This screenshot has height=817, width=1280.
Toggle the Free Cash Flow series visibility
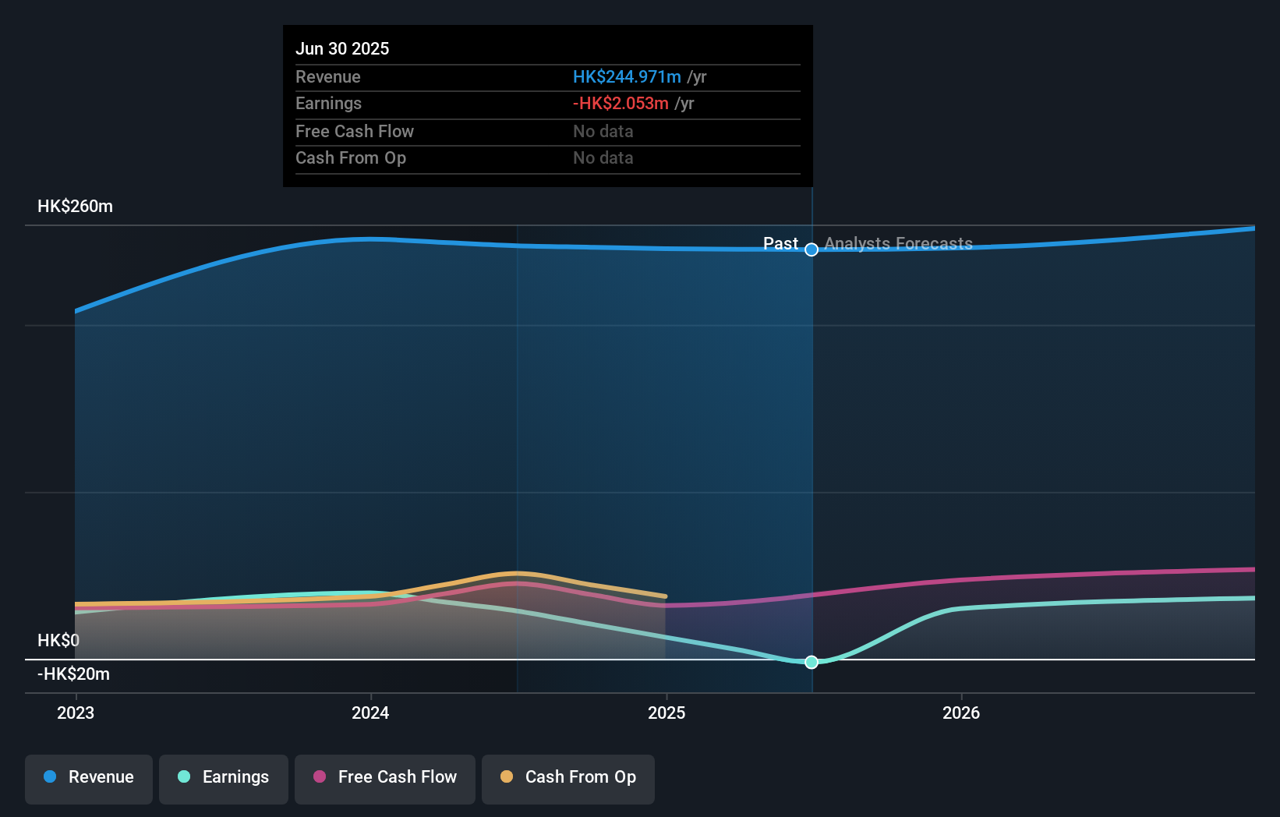[384, 777]
